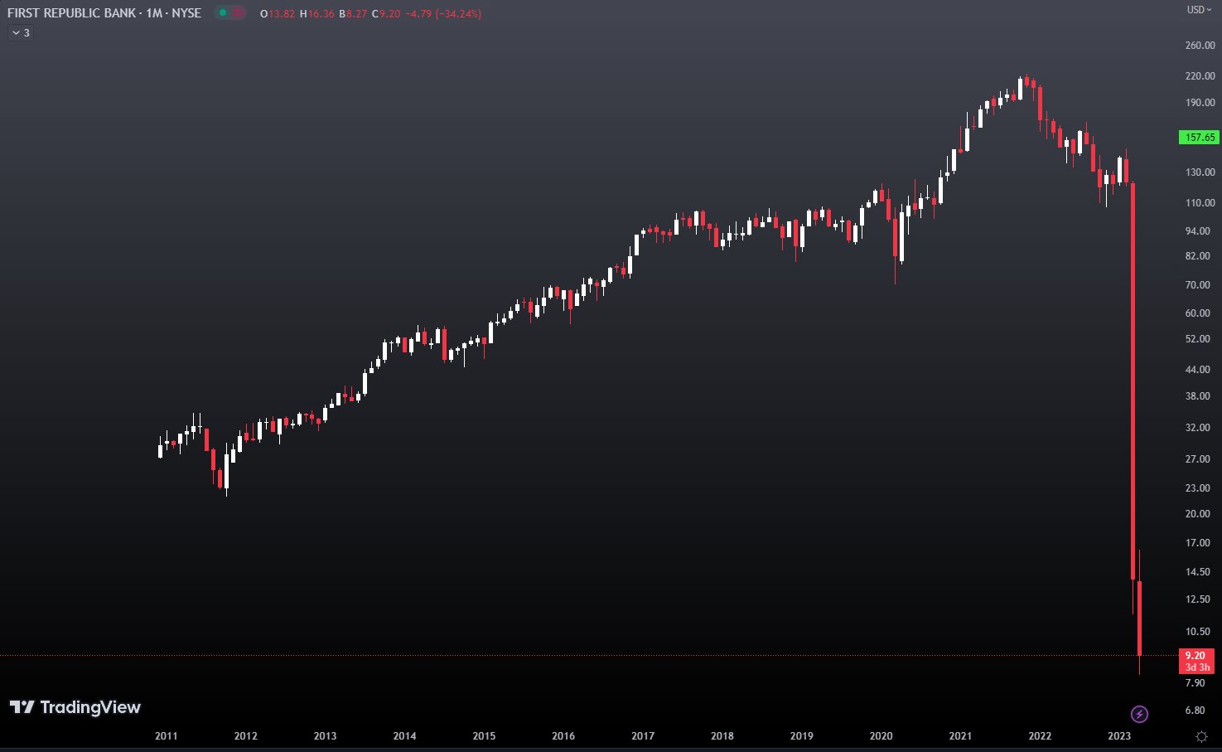1222x752 pixels.
Task: Click the 2022 time axis label
Action: coord(1040,736)
